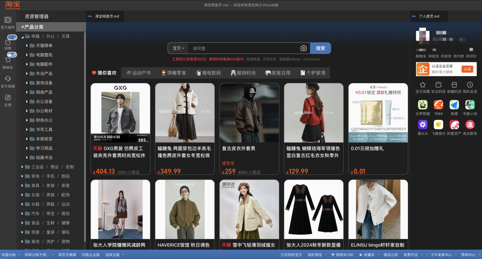The image size is (482, 259).
Task: Open 我的足迹 clock icon
Action: (x=470, y=85)
